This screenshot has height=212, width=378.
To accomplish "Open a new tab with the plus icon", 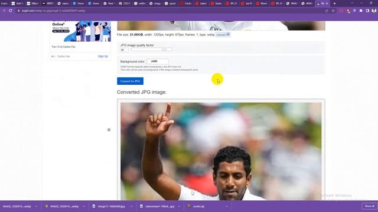I will pos(334,4).
